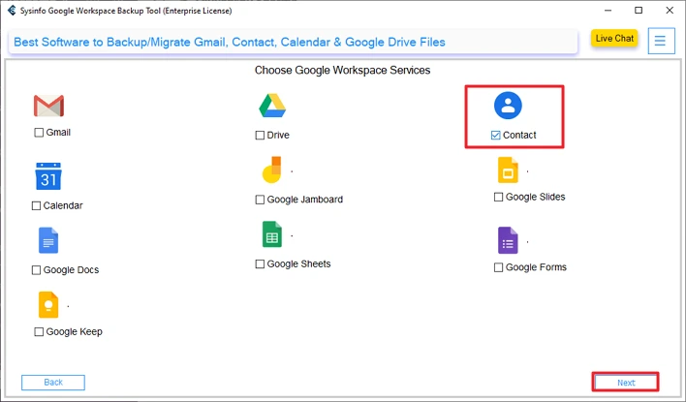Screen dimensions: 686x402
Task: Click the purple Google Forms icon
Action: (508, 240)
